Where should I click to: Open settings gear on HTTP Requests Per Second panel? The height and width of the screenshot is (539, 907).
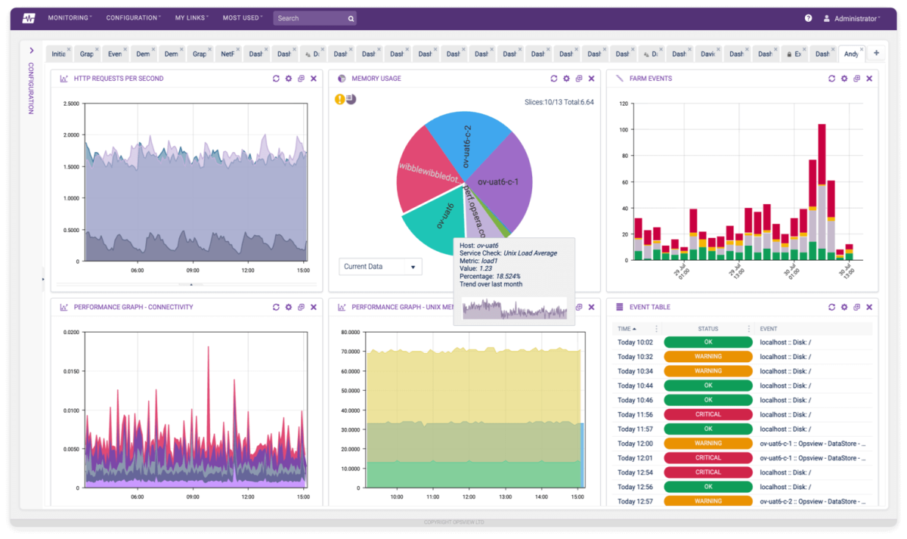click(288, 78)
